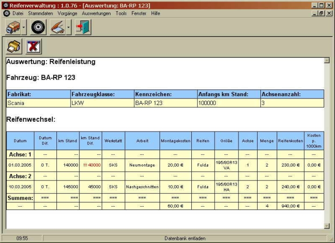
Task: Restore the inner document window
Action: click(x=321, y=14)
